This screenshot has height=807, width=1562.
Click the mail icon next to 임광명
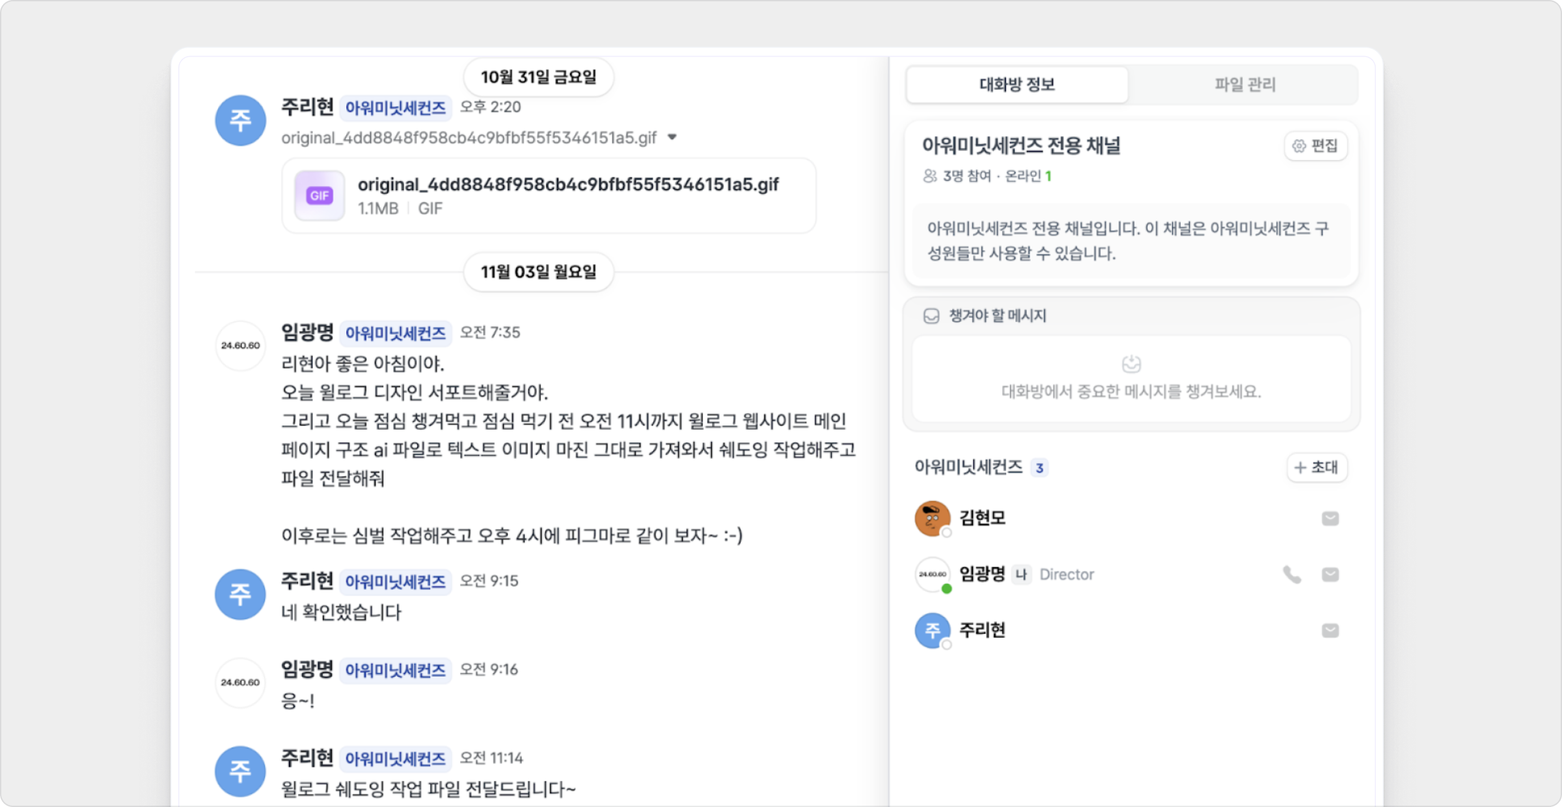(x=1332, y=575)
